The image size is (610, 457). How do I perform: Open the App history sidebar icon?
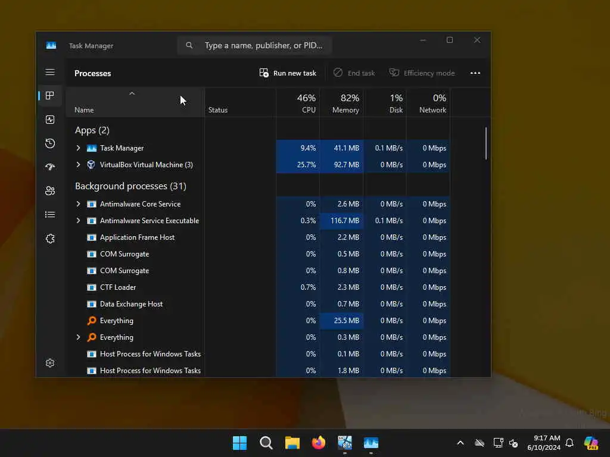click(x=50, y=143)
